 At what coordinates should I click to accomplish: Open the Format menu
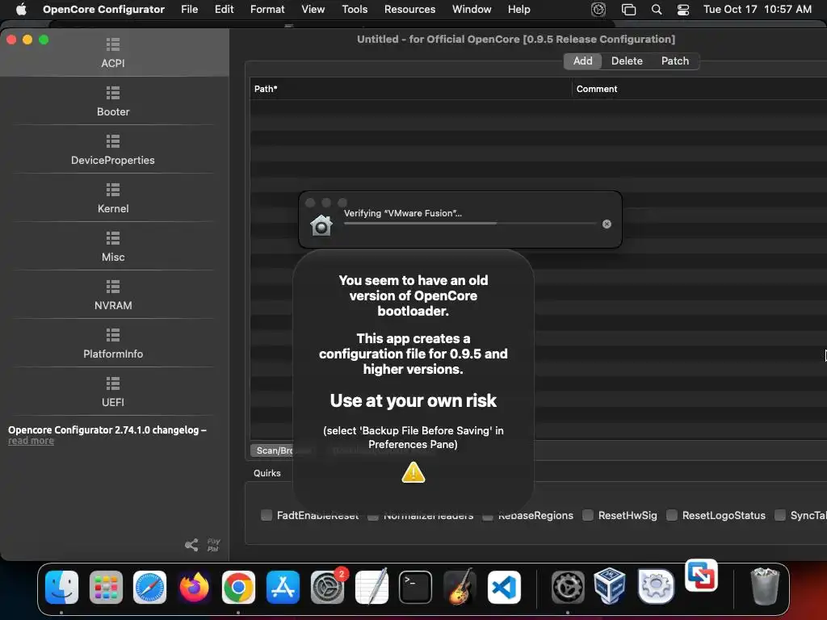point(267,10)
